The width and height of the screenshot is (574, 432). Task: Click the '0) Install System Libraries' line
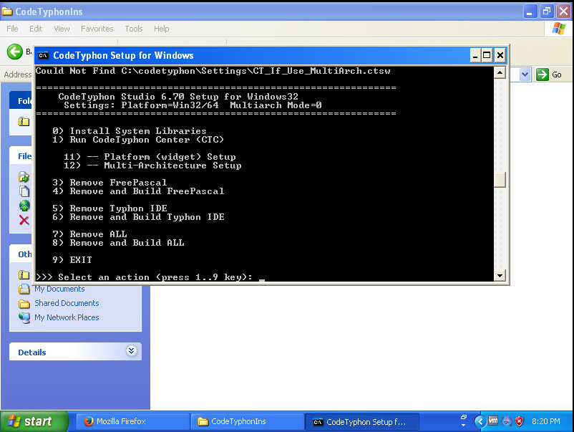tap(130, 131)
